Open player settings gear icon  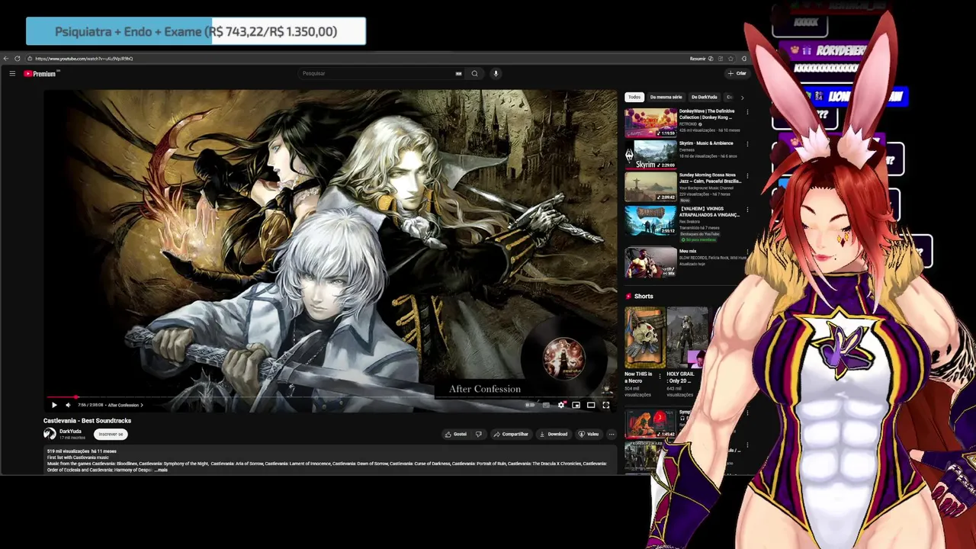[x=561, y=405]
